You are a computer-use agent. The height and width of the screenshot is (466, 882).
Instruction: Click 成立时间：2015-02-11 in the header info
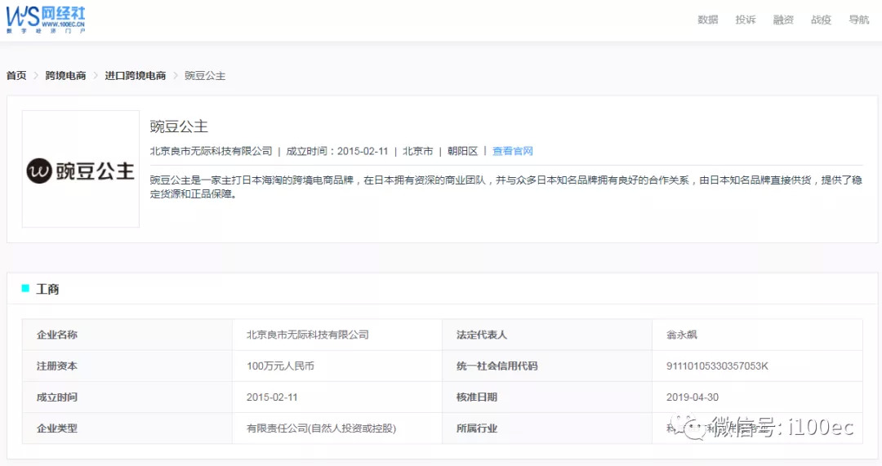337,151
